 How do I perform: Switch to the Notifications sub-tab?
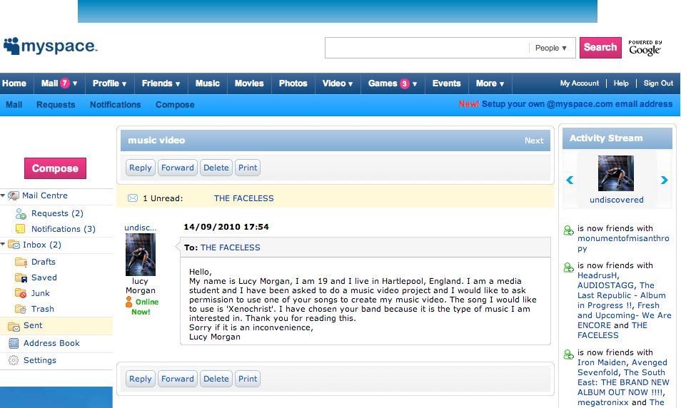tap(115, 105)
